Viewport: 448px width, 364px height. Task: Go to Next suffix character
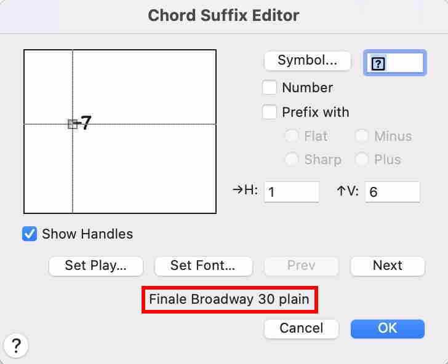coord(387,266)
